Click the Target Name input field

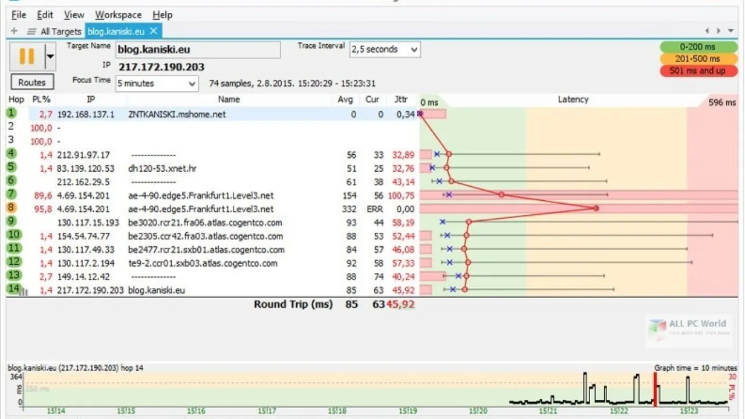198,49
